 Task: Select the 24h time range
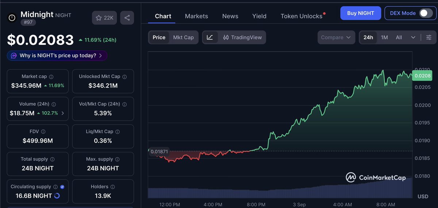click(x=368, y=37)
